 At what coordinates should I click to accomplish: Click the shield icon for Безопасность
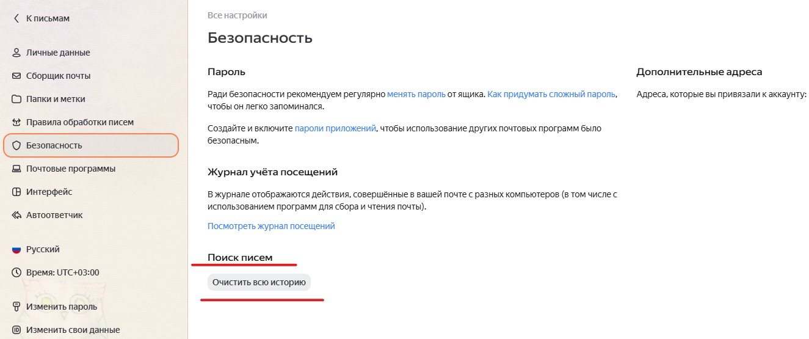pos(16,145)
